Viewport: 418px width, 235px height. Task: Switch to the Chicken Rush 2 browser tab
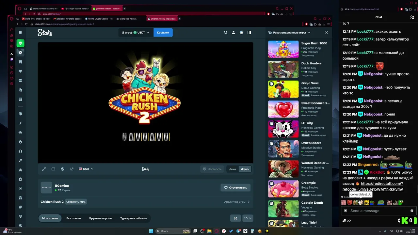pyautogui.click(x=162, y=19)
